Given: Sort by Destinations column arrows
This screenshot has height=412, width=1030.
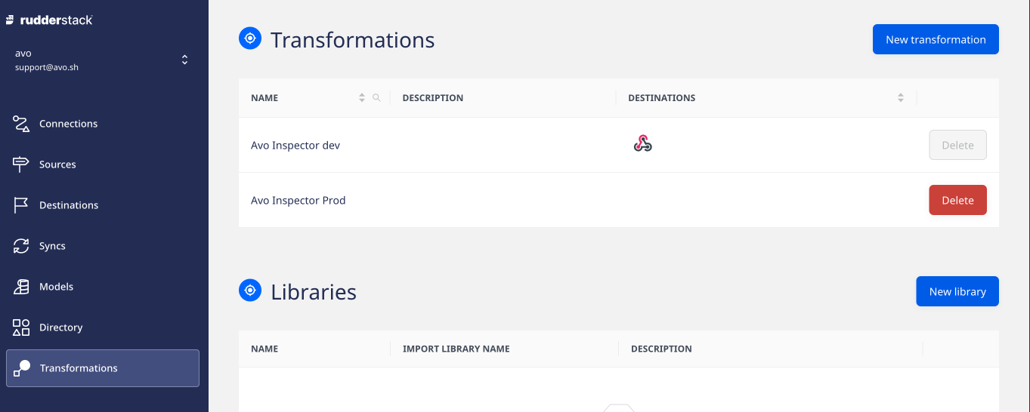Looking at the screenshot, I should 900,98.
